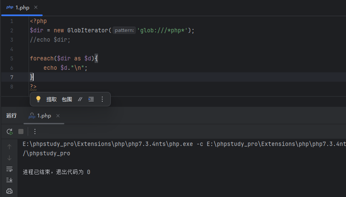Click the 提取 (Extract) button

click(52, 99)
